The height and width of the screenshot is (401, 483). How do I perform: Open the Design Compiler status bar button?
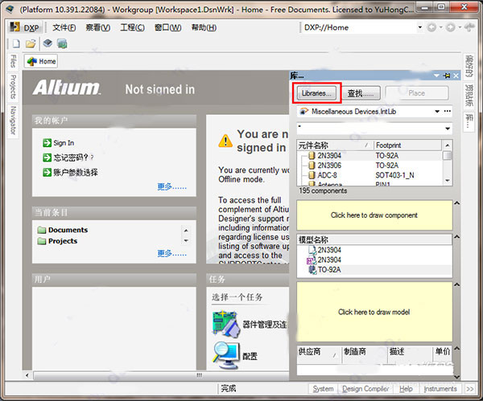pos(365,389)
